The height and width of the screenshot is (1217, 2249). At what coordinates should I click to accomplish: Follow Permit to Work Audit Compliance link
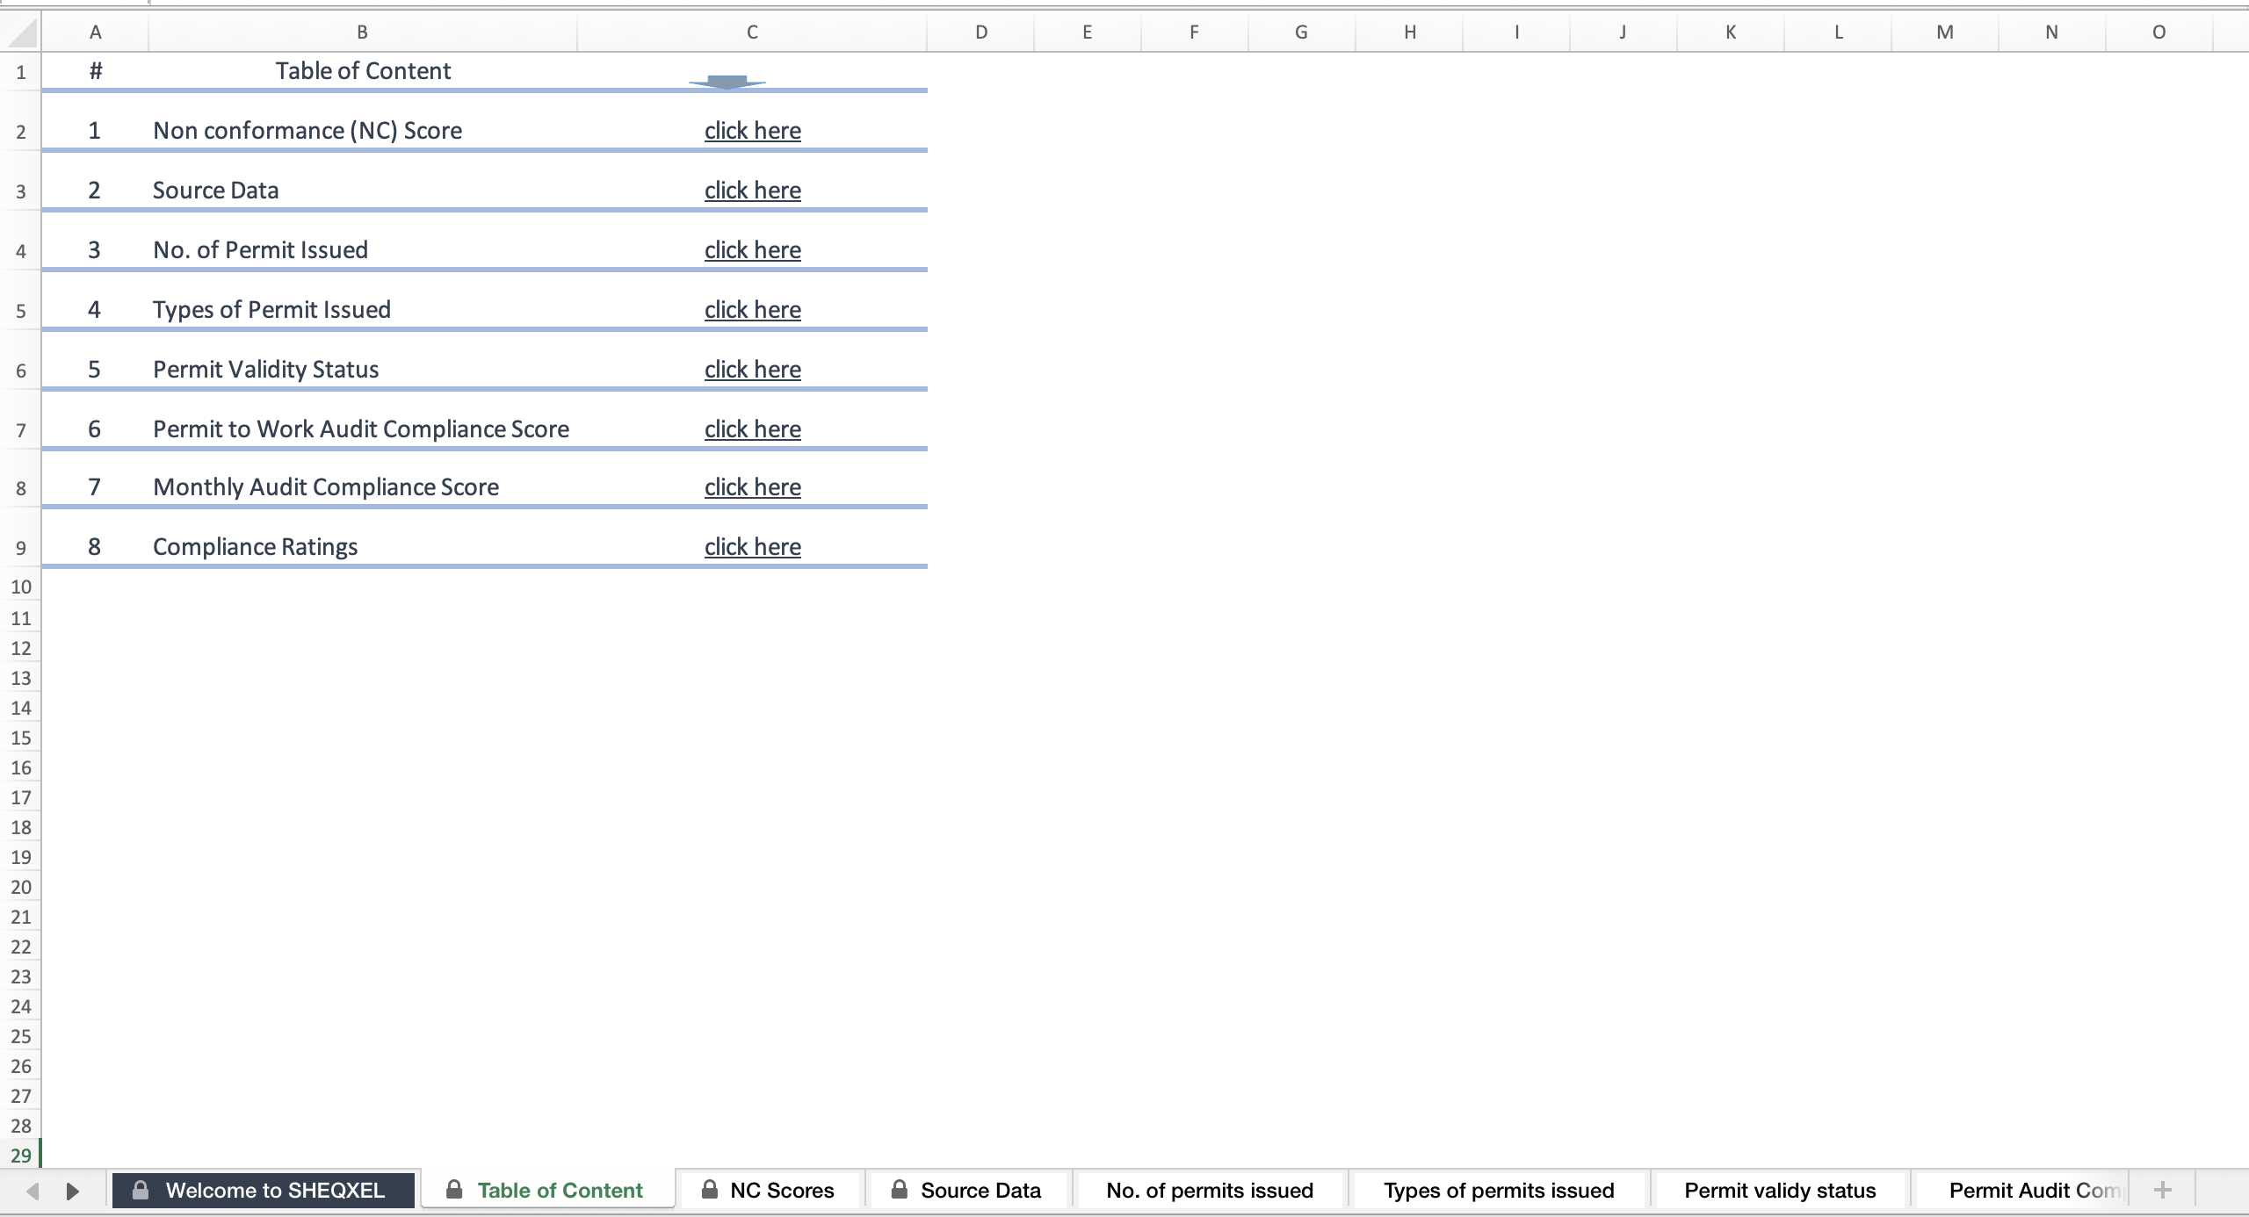pos(753,429)
